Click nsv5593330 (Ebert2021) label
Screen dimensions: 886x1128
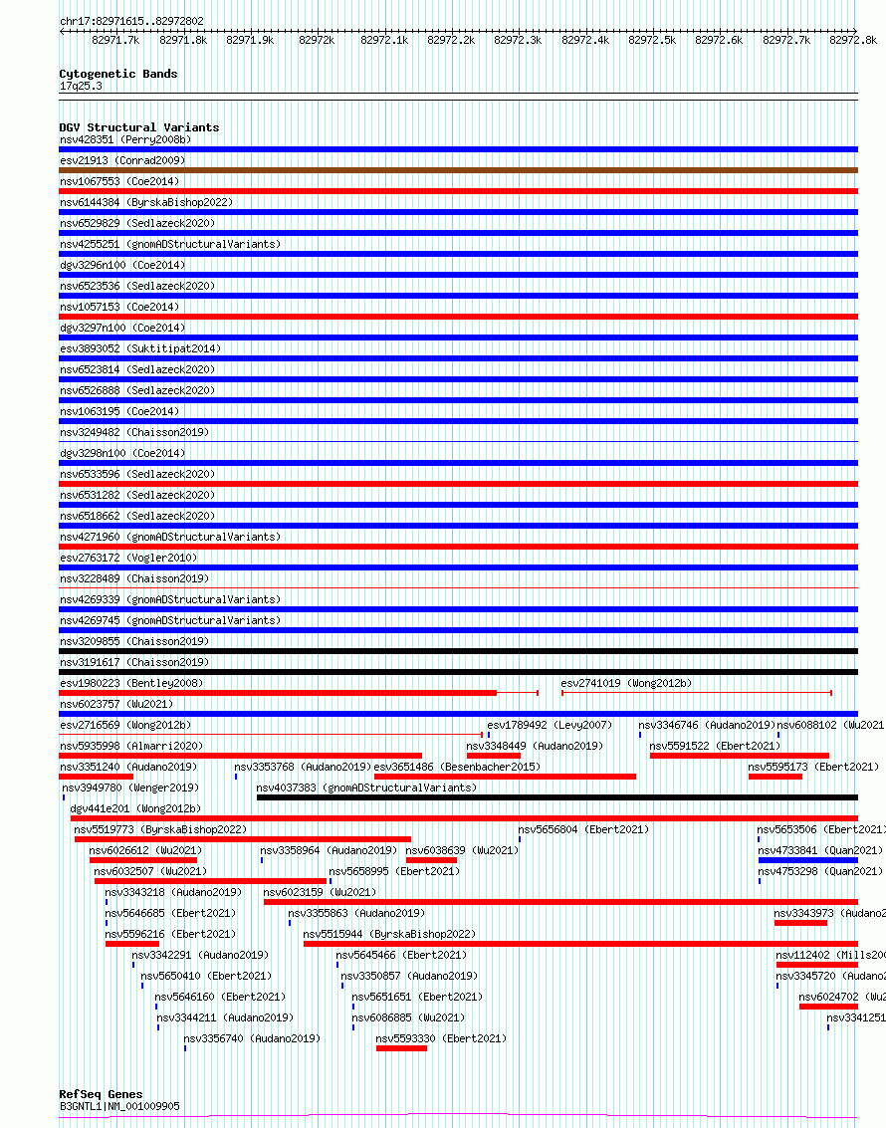point(442,1038)
